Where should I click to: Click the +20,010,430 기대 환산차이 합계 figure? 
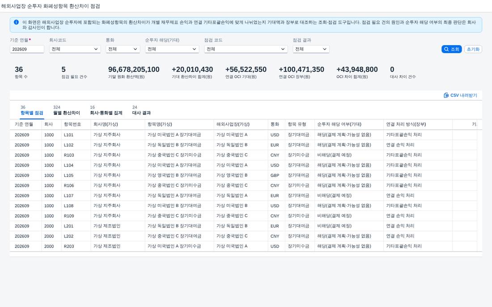[192, 70]
